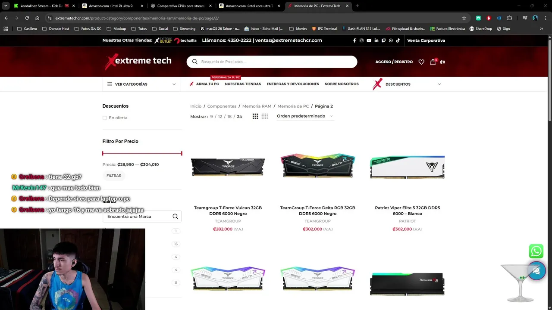Open Patriot Viper Elite 5 32GB title link
Viewport: 552px width, 310px height.
click(408, 211)
